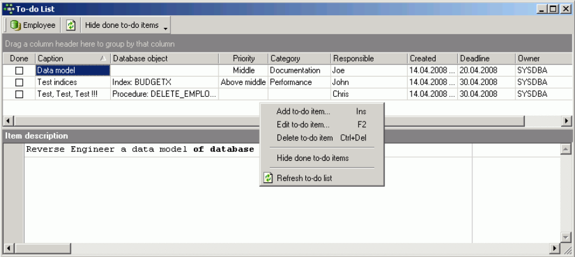
Task: Click the refresh icon in the toolbar
Action: 71,27
